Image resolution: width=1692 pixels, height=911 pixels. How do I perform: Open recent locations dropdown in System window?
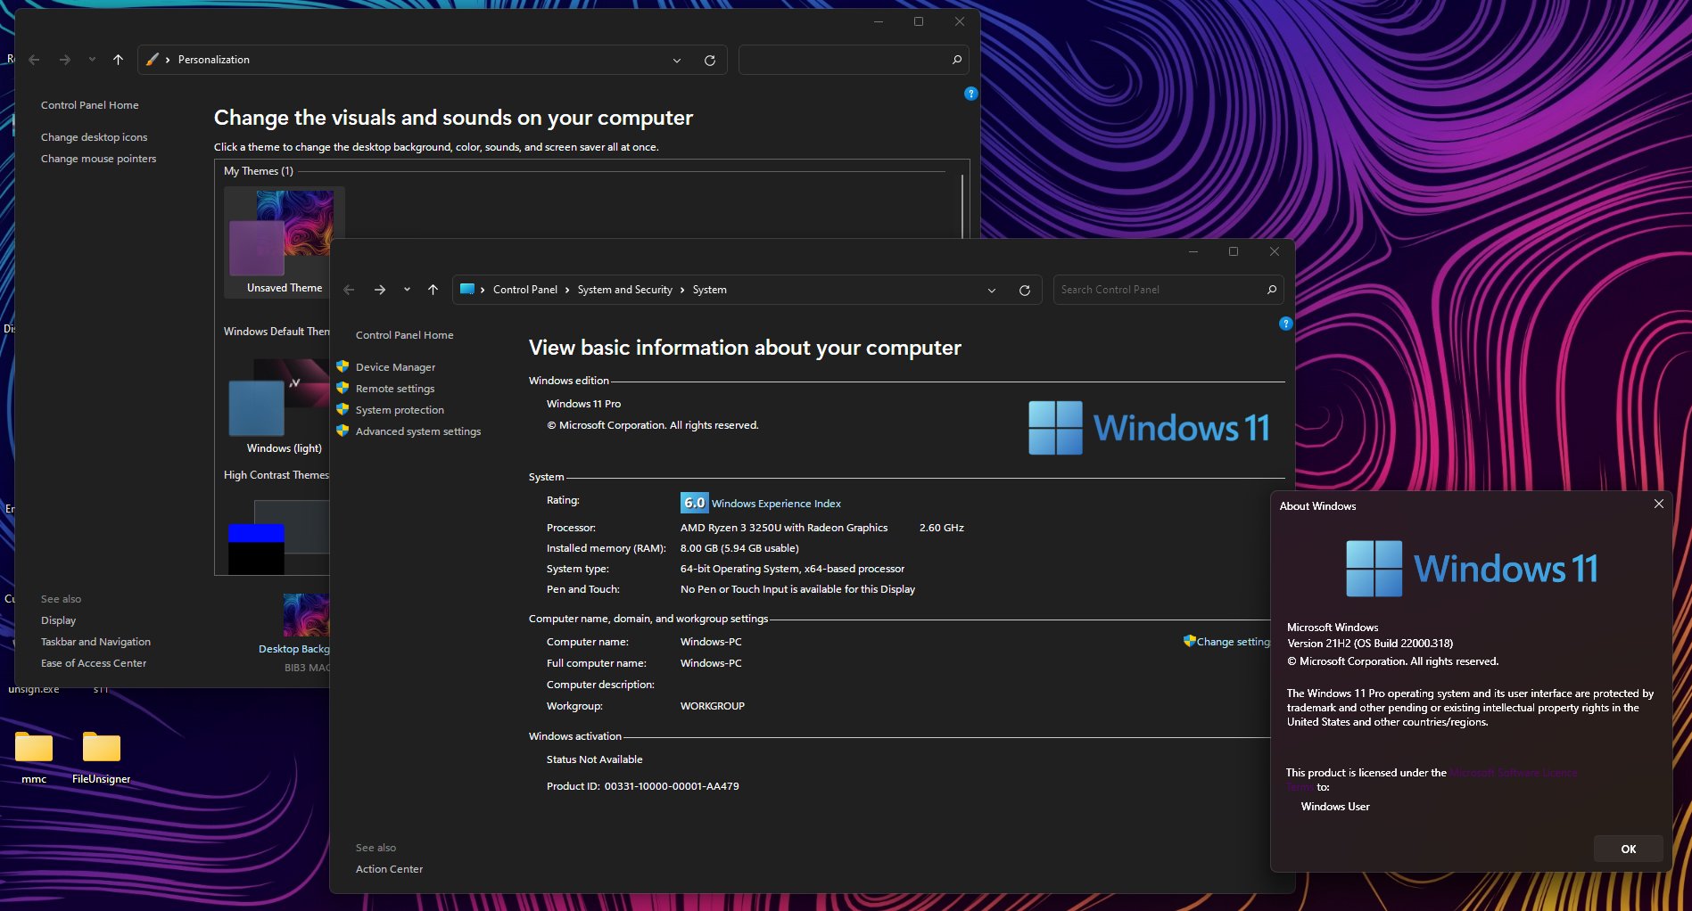click(407, 290)
